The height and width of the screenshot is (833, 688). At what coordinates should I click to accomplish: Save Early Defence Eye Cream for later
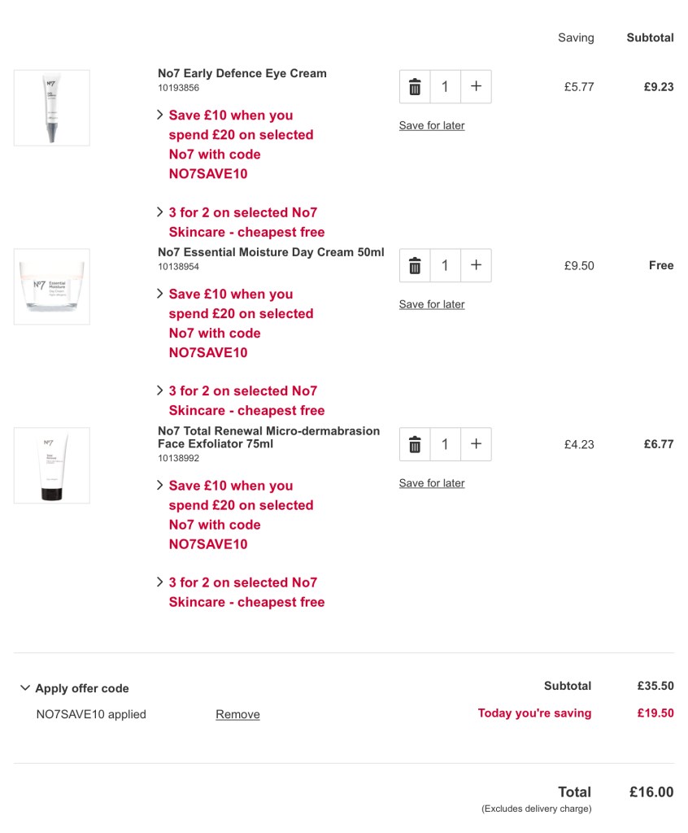[432, 125]
